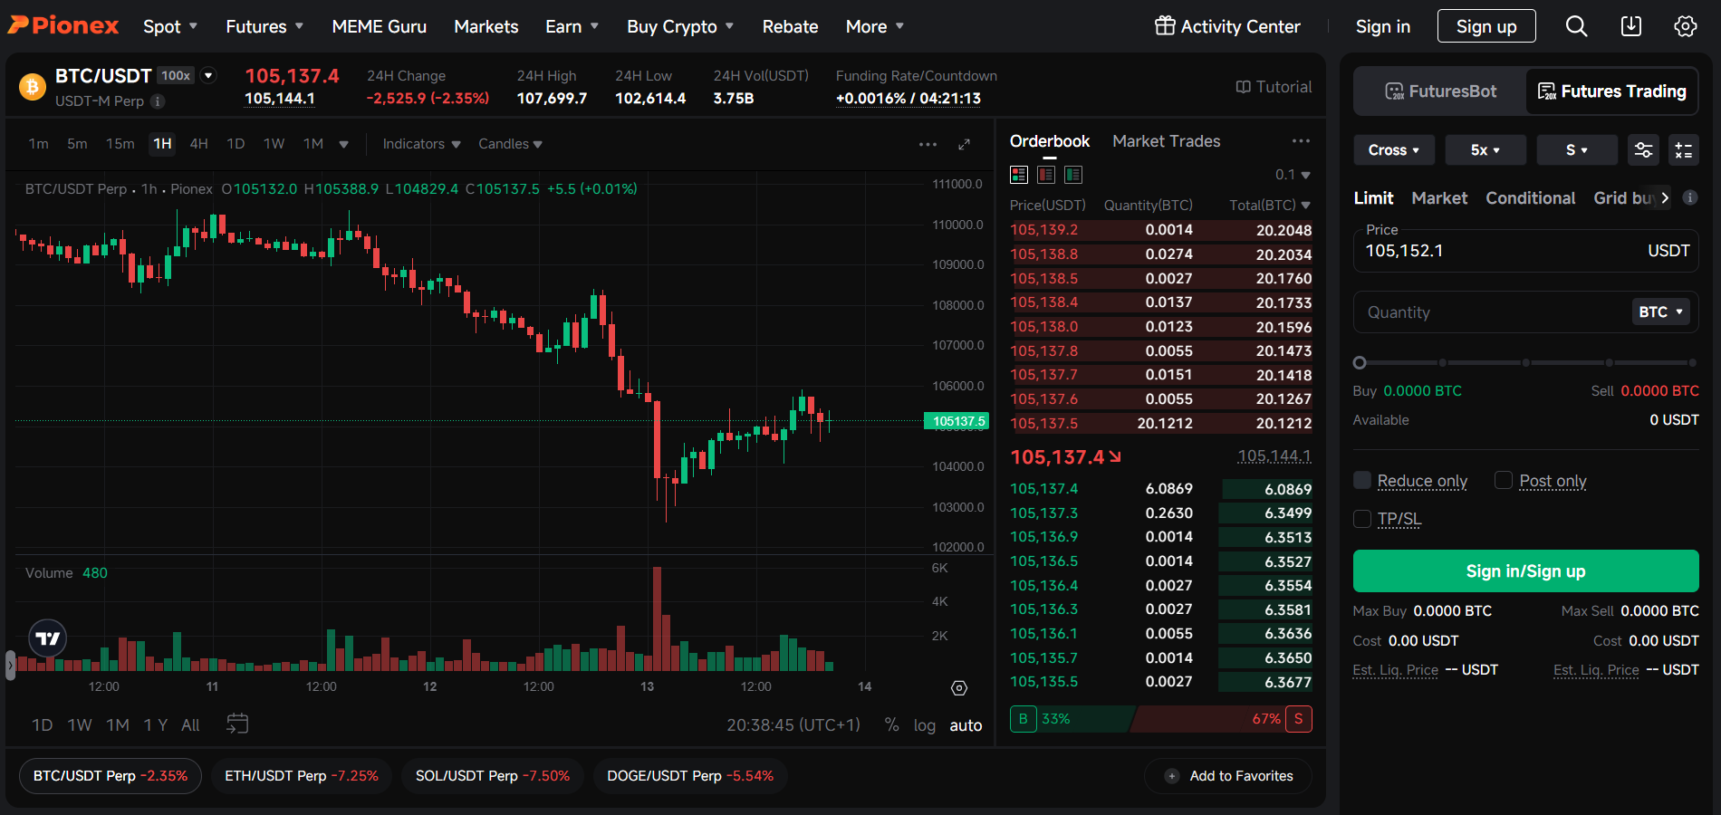The height and width of the screenshot is (815, 1721).
Task: Tick the Post only checkbox
Action: [x=1504, y=480]
